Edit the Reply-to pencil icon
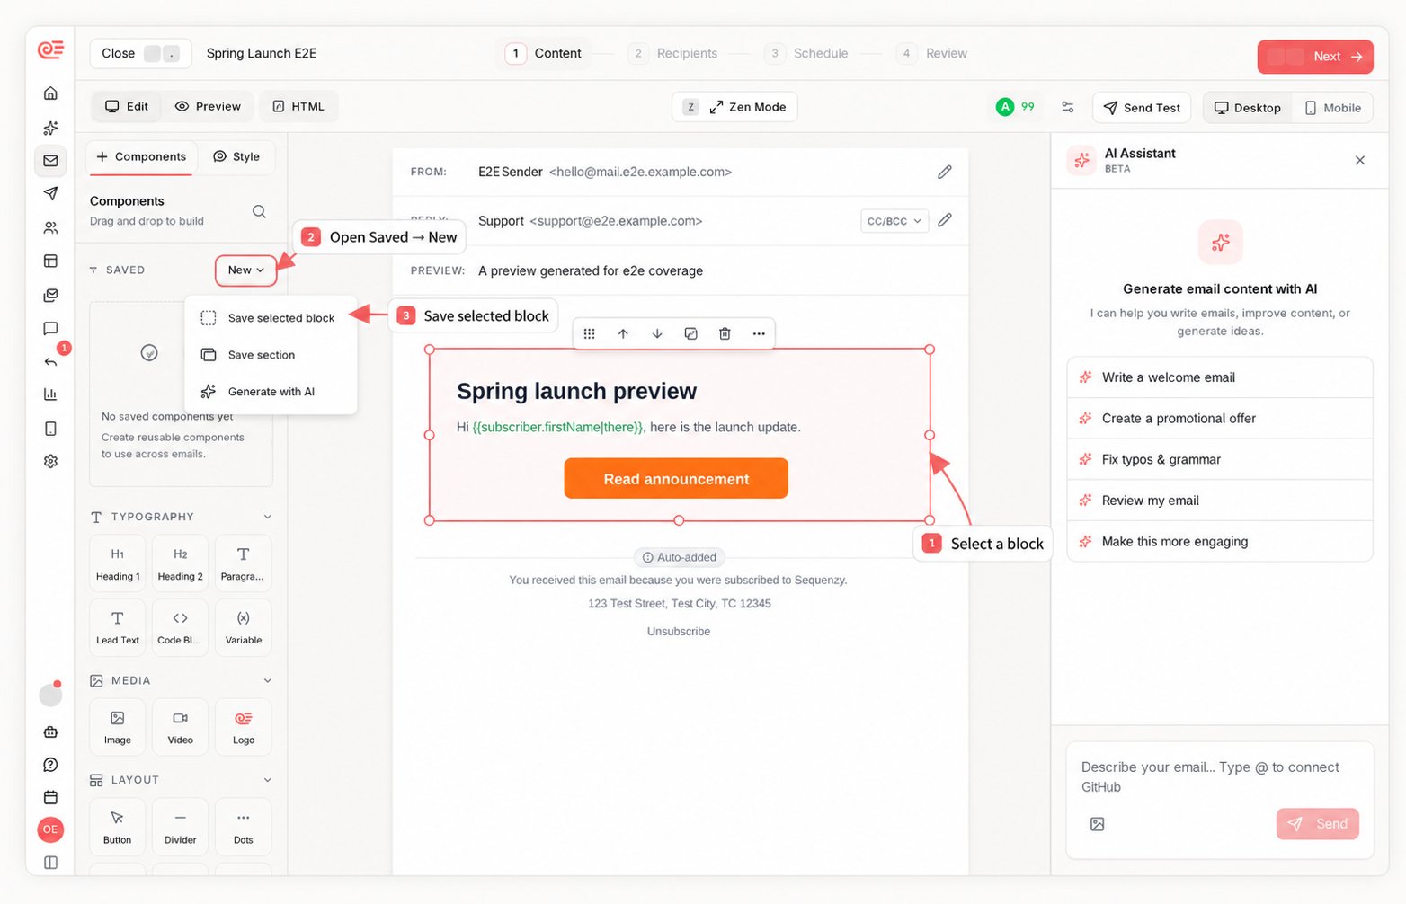Screen dimensions: 1406x904 944,220
